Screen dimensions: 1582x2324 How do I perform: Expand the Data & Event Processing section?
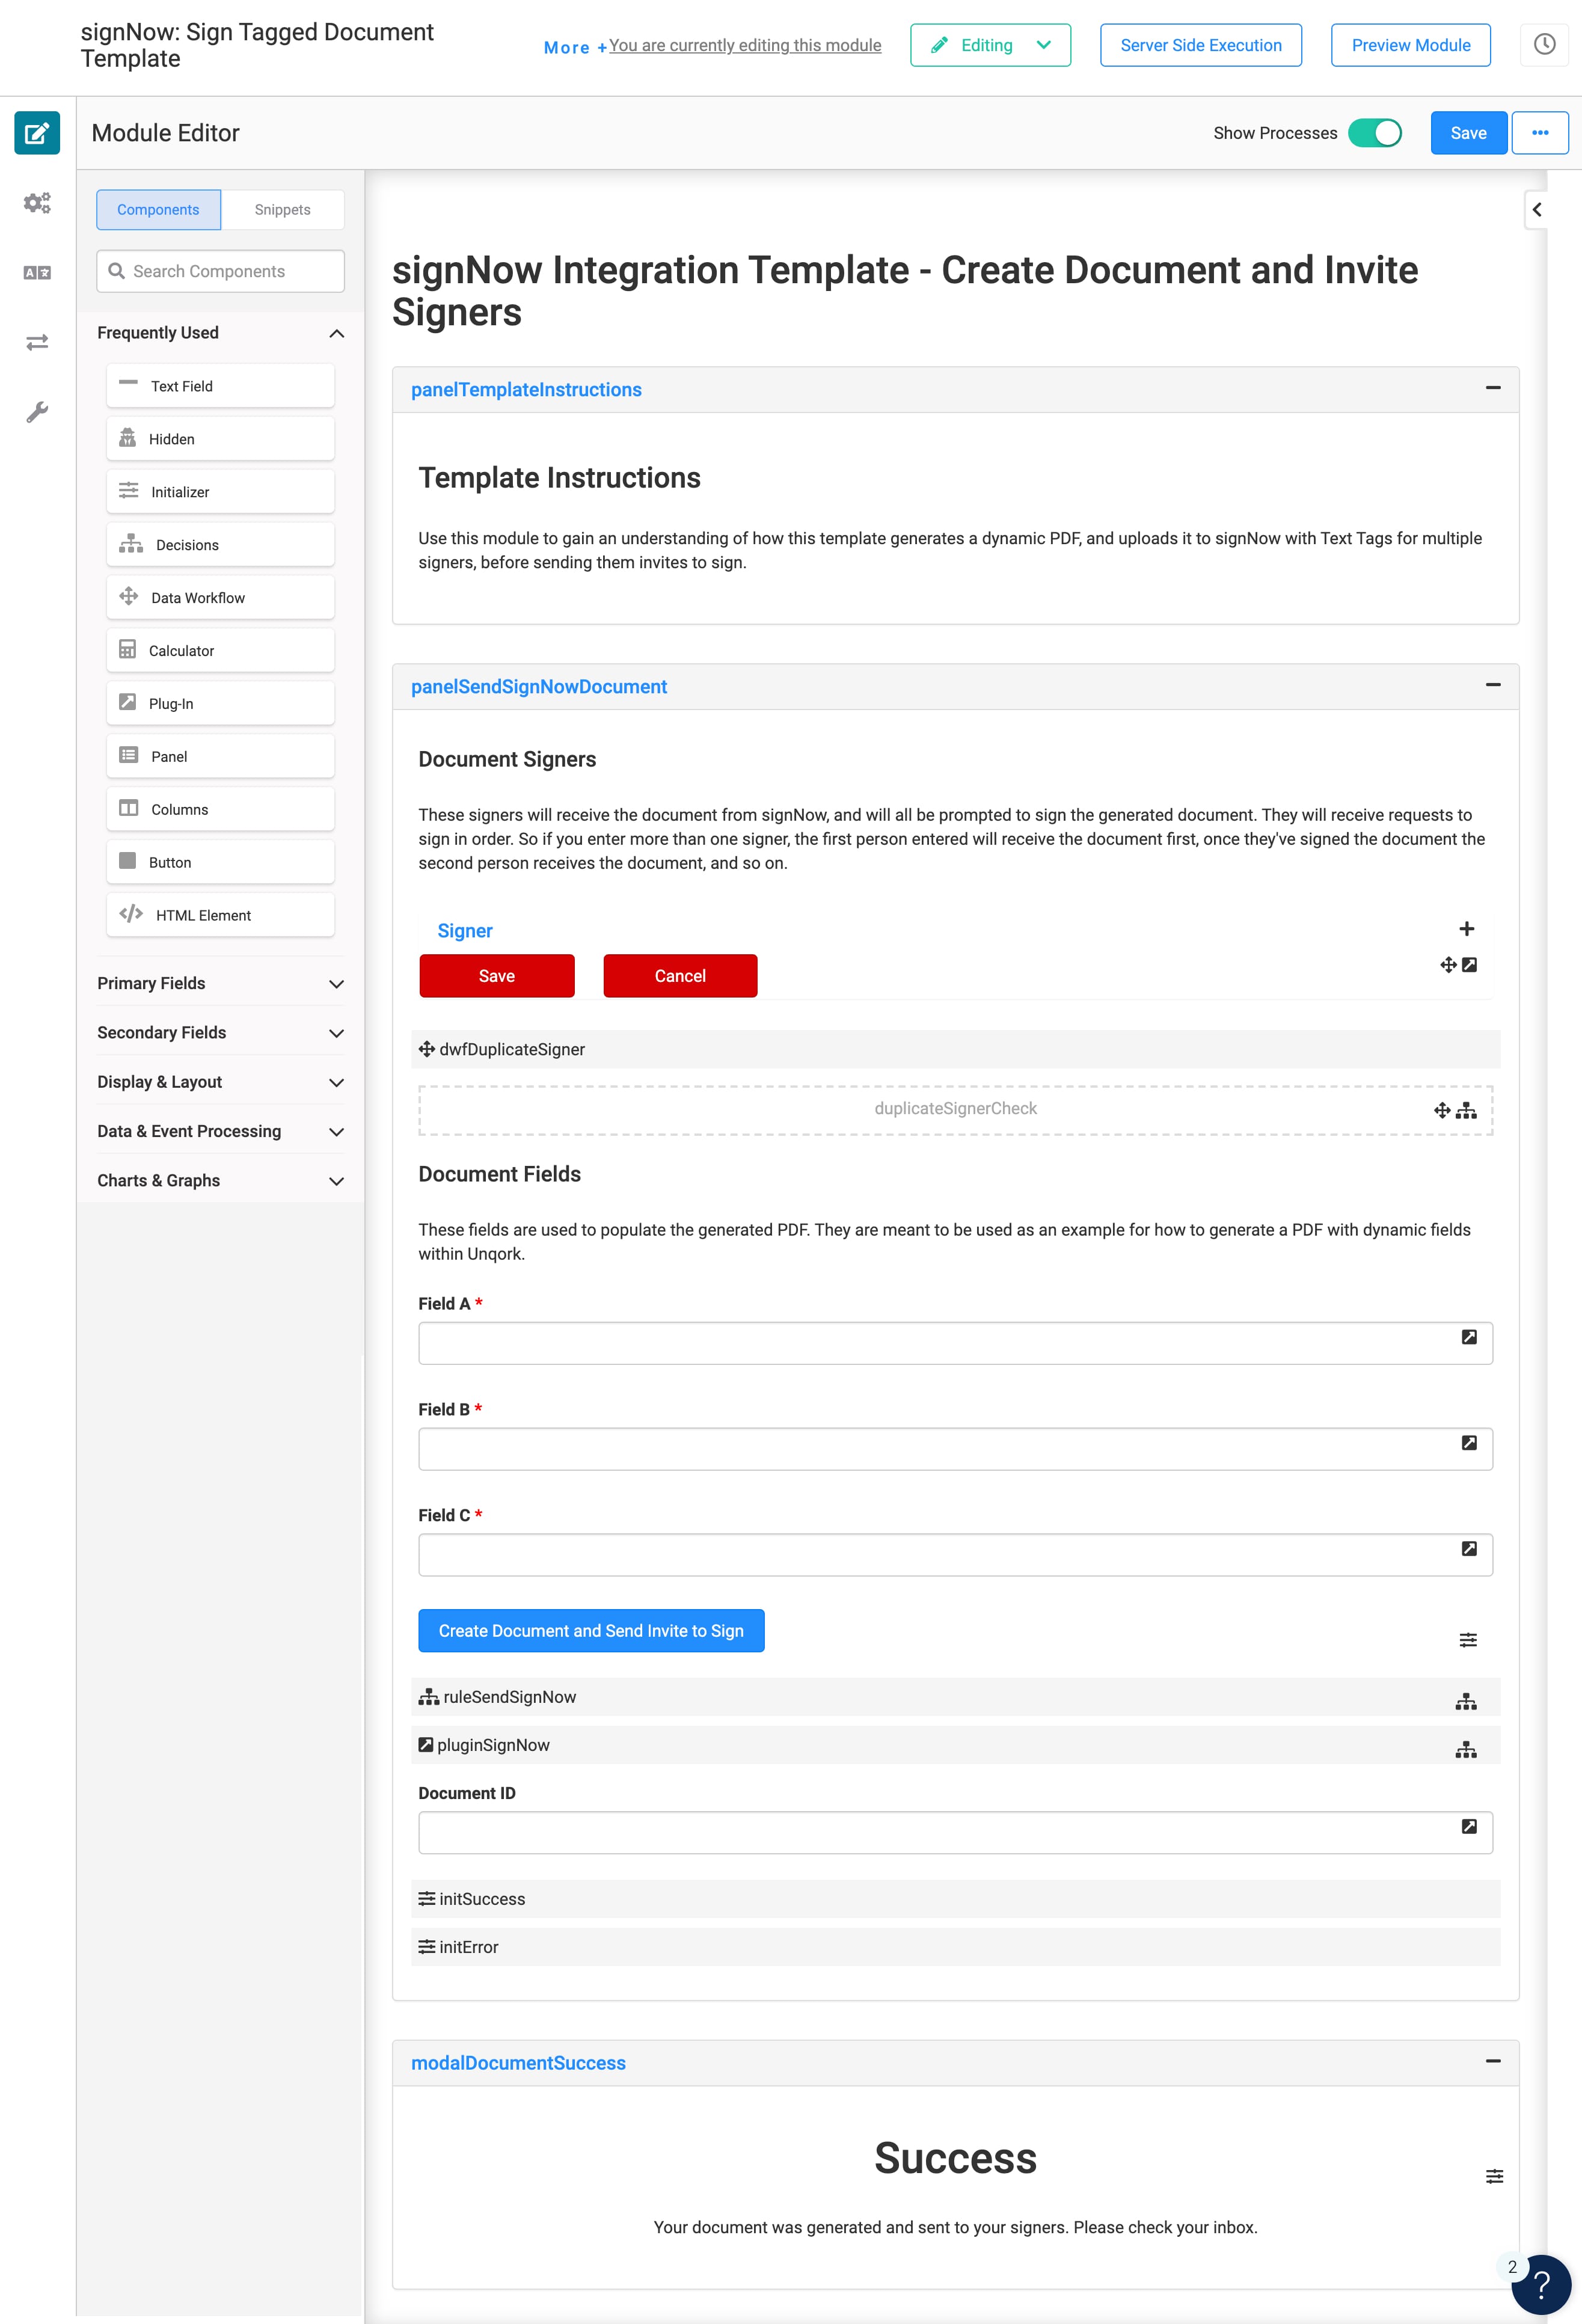tap(220, 1131)
